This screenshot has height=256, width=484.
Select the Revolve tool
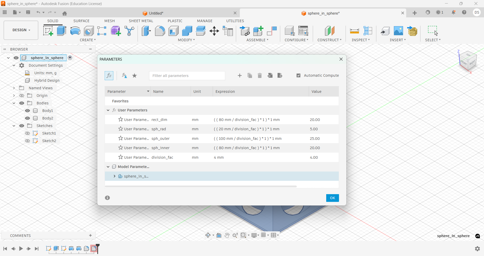click(75, 31)
